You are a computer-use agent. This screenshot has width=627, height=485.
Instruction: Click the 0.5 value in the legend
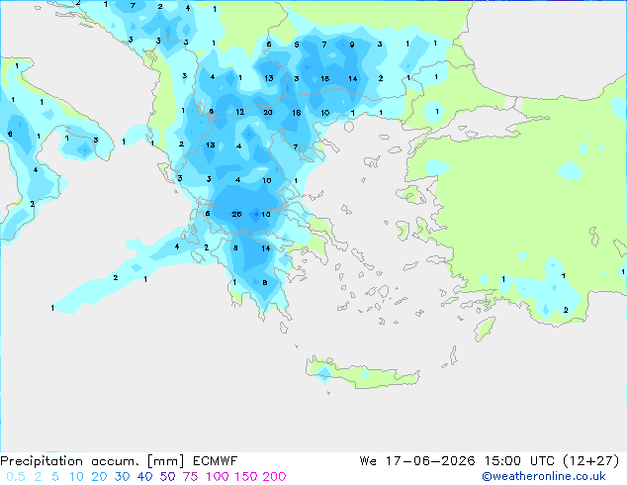click(16, 477)
